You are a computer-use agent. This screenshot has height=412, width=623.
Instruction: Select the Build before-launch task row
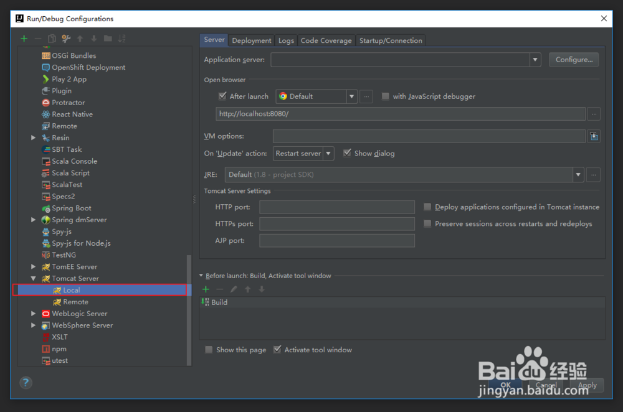coord(402,302)
